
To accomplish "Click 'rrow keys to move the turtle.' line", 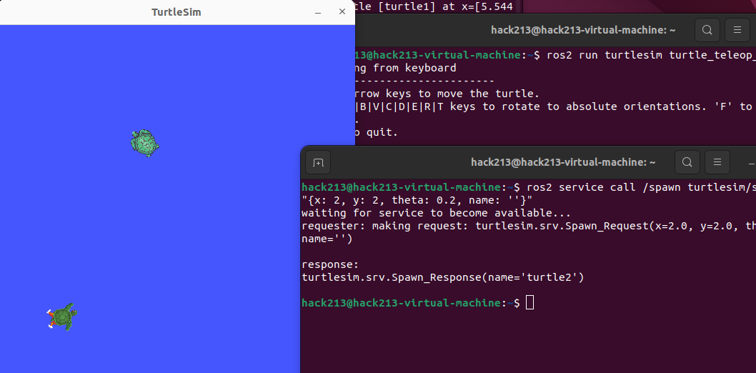I will pos(447,94).
